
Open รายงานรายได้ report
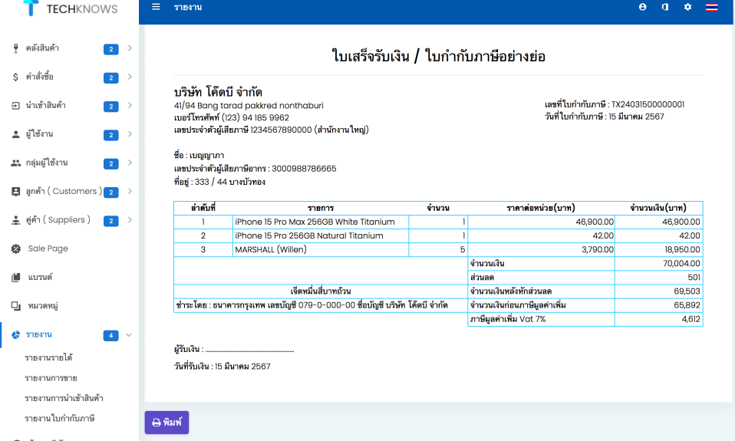tap(49, 357)
